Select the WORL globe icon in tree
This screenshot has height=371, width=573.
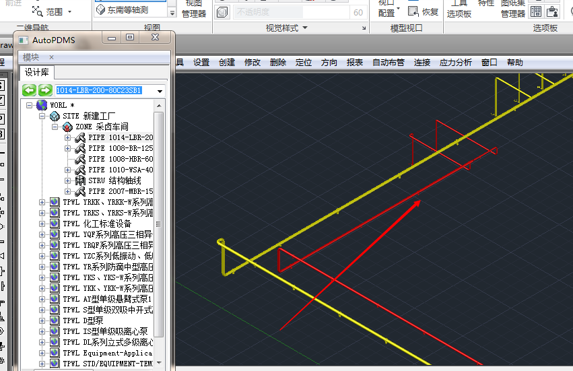point(42,105)
